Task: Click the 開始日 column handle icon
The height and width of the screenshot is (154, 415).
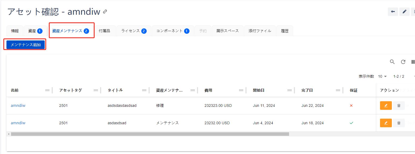Action: [x=290, y=90]
